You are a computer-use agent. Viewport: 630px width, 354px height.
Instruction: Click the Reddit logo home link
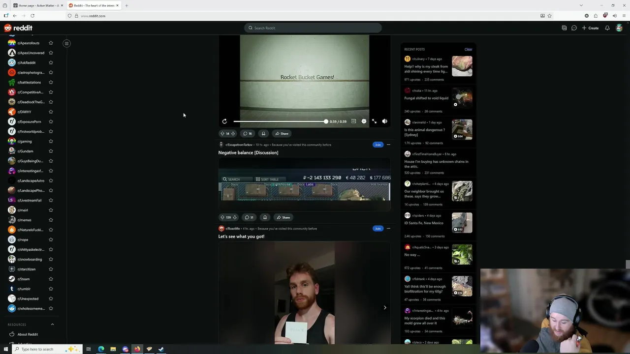tap(18, 28)
